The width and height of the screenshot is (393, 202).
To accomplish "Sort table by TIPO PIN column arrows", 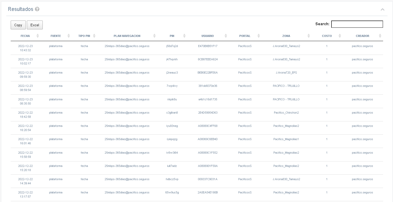I will (x=94, y=36).
